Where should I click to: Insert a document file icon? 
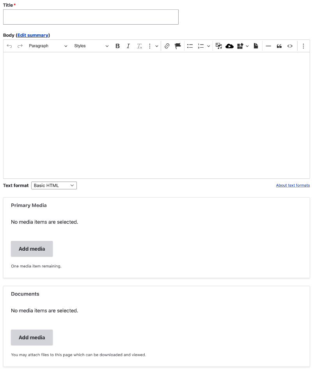(x=256, y=46)
